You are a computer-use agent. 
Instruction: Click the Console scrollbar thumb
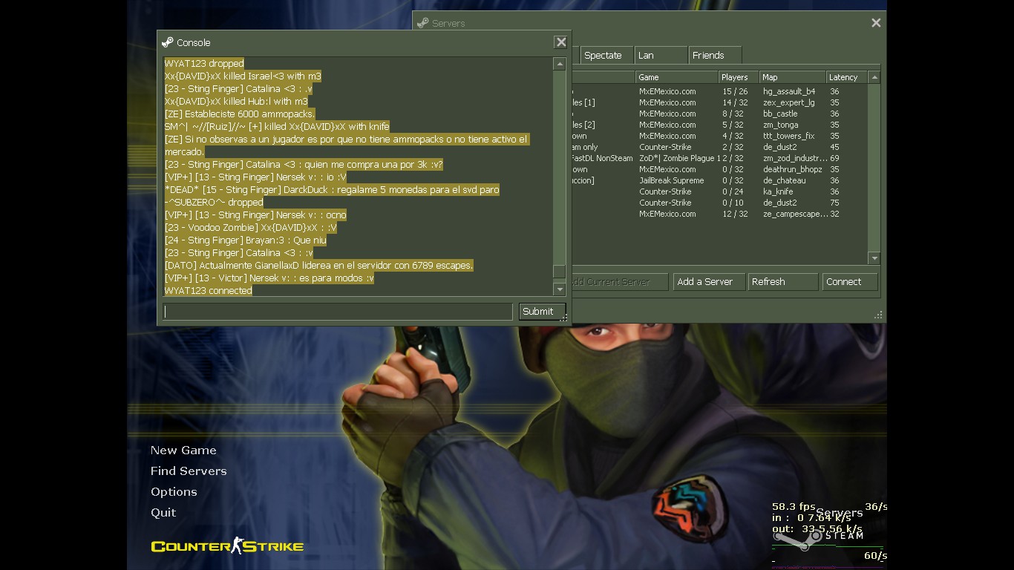(560, 272)
